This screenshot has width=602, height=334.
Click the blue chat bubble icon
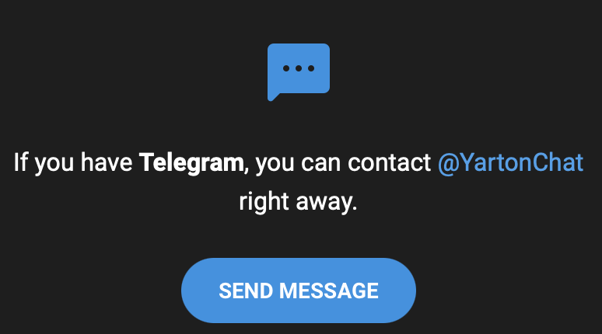(x=299, y=71)
